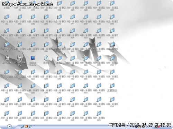
Task: Click the highlighted 새 폴더 (2) name label
Action: point(112,90)
